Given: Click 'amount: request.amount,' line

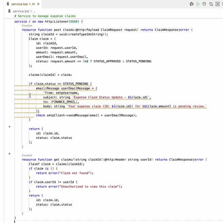Looking at the screenshot, I should click(x=56, y=53).
